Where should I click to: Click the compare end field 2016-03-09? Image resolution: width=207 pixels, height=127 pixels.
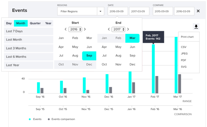click(x=184, y=11)
